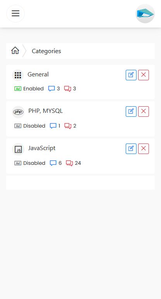Screen dimensions: 161x299
Task: Open the hamburger menu
Action: [16, 14]
